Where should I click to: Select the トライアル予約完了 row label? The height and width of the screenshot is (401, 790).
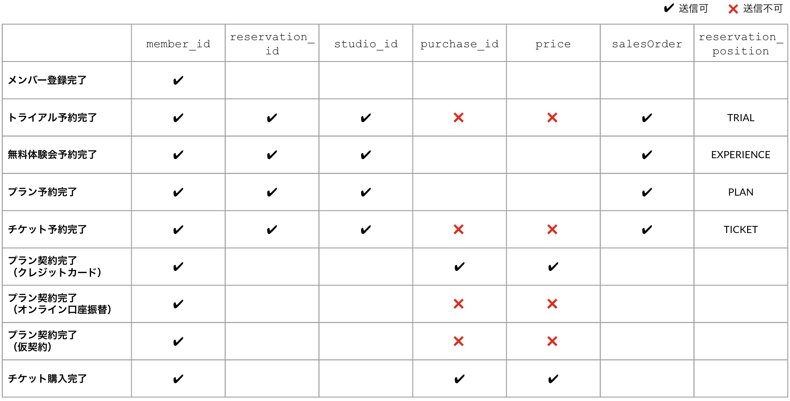pyautogui.click(x=52, y=118)
